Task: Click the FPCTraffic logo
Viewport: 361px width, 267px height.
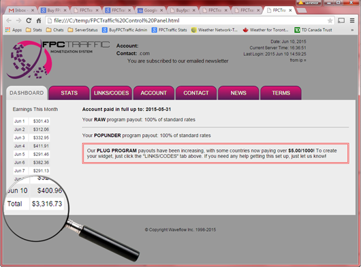Action: point(58,59)
